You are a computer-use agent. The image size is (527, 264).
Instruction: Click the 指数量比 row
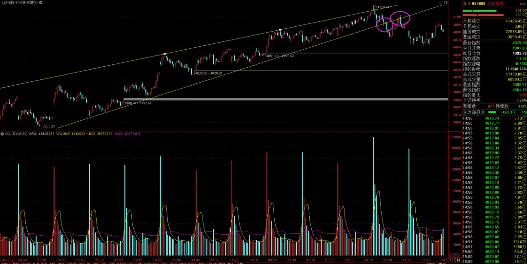point(495,95)
